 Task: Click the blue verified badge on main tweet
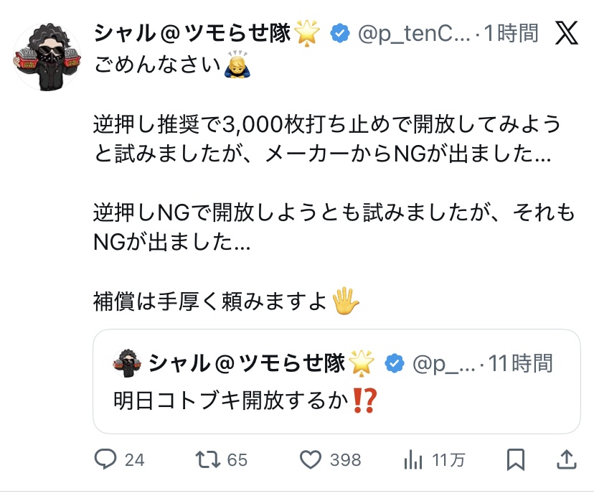pos(341,33)
